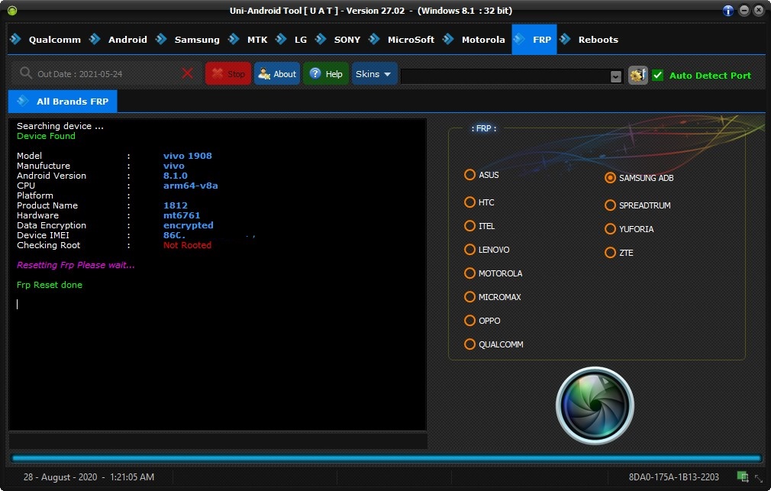
Task: Open the Qualcomm tab
Action: tap(45, 40)
